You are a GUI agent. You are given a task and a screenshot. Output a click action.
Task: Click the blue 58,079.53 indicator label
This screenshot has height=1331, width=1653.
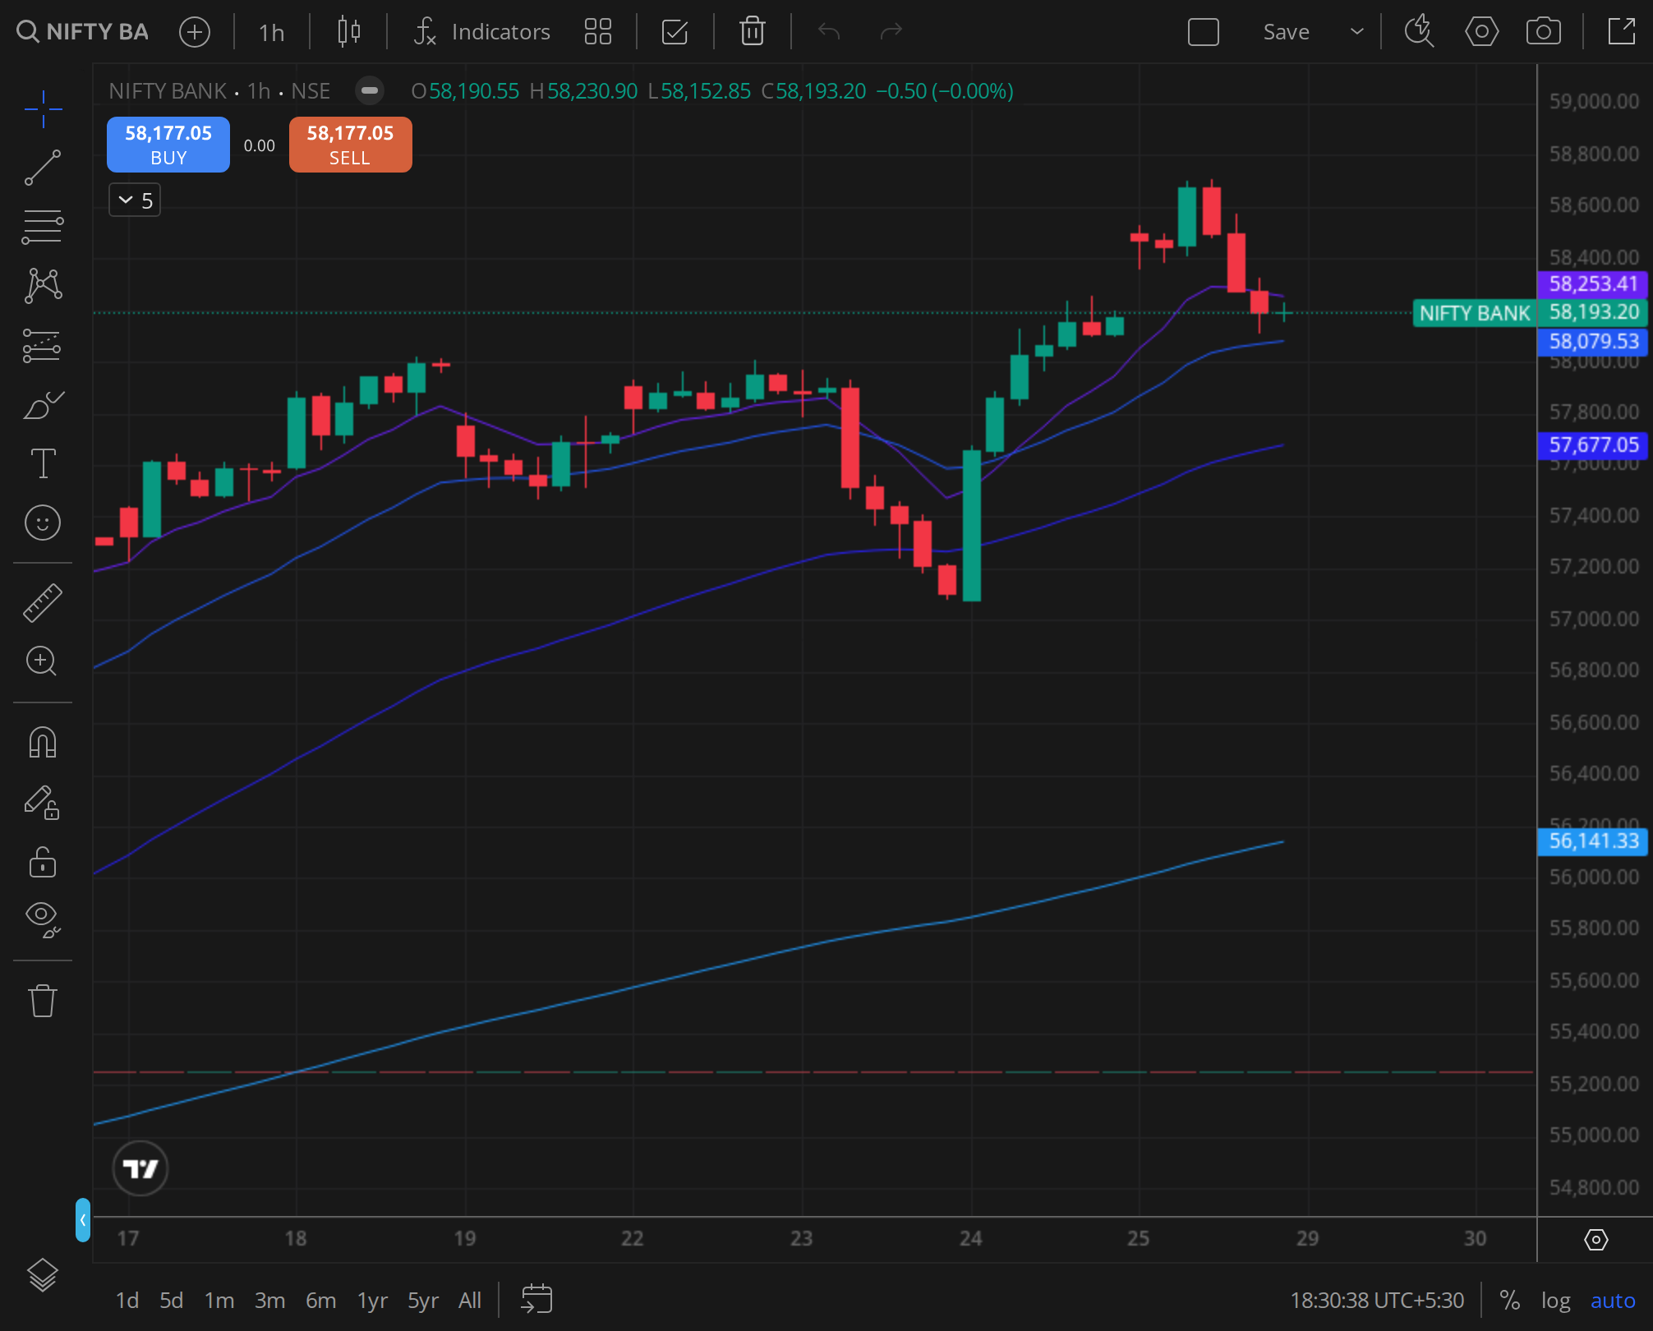tap(1593, 341)
